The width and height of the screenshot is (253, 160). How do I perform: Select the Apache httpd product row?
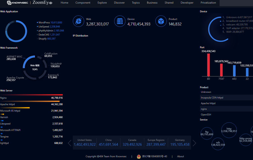click(226, 103)
